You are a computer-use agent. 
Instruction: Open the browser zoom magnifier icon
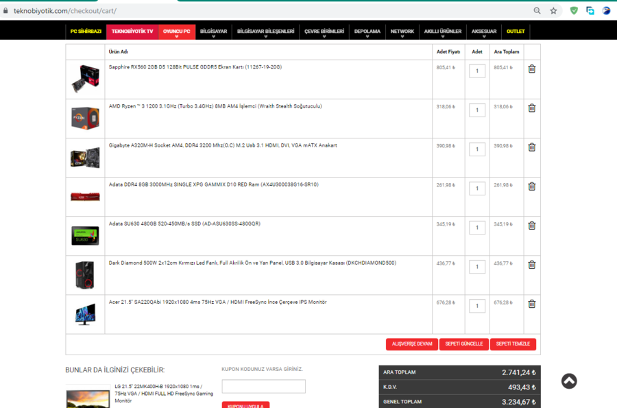(537, 11)
